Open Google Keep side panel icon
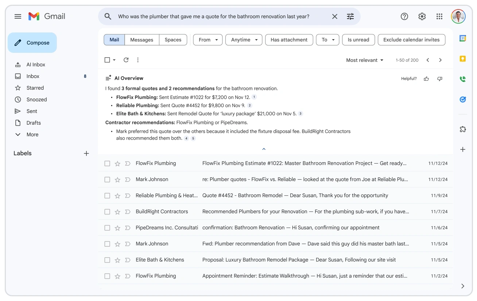 [463, 59]
